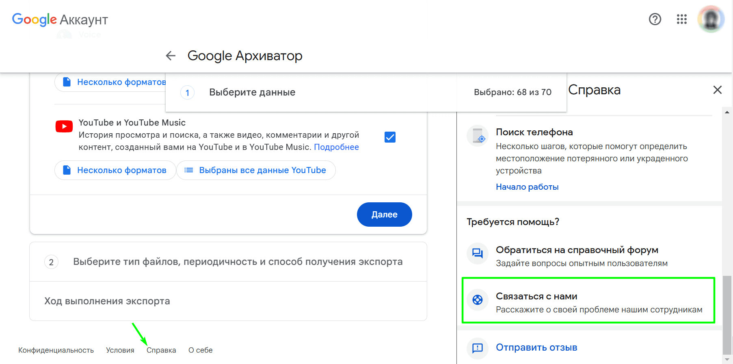Screen dimensions: 733x364
Task: Open Обратиться на справочный форум
Action: pos(588,256)
